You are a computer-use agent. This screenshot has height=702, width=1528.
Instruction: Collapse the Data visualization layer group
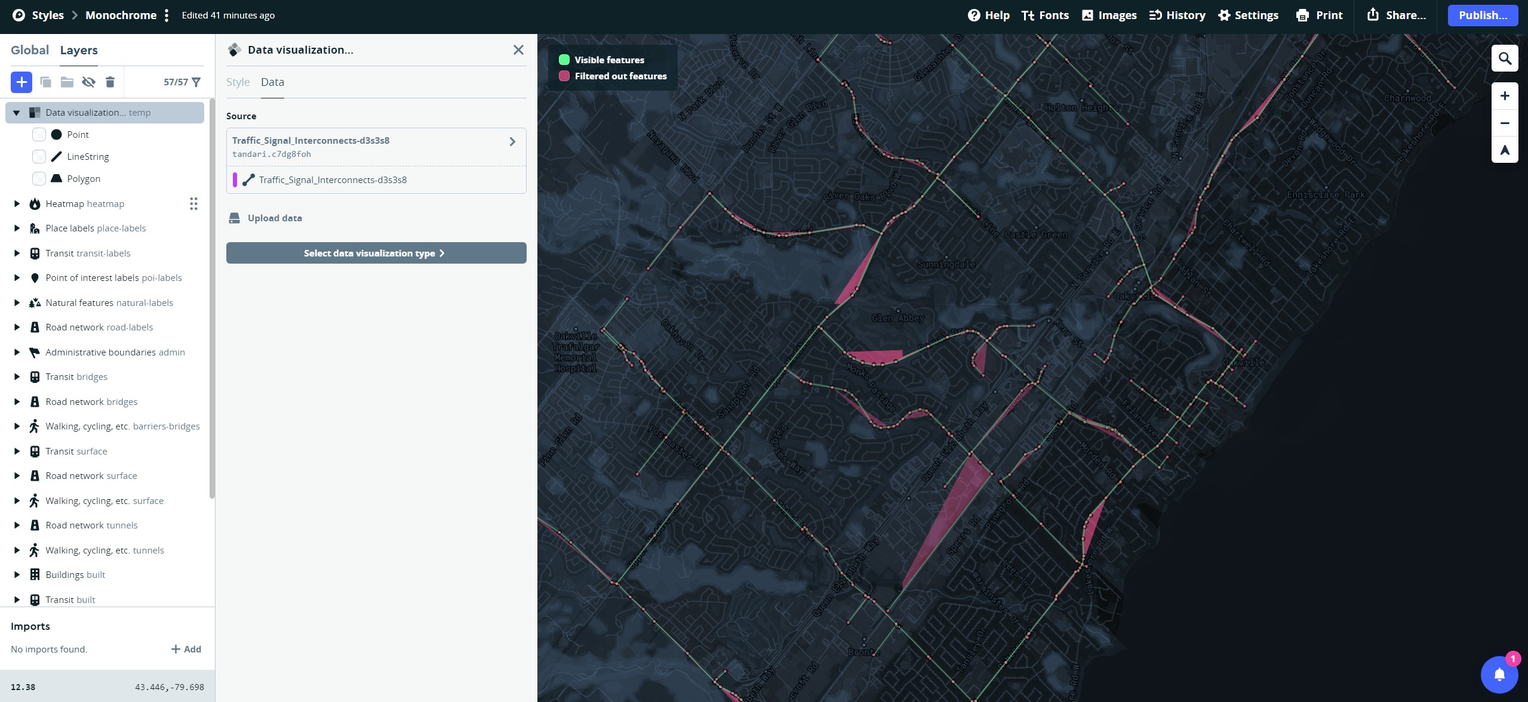point(17,113)
